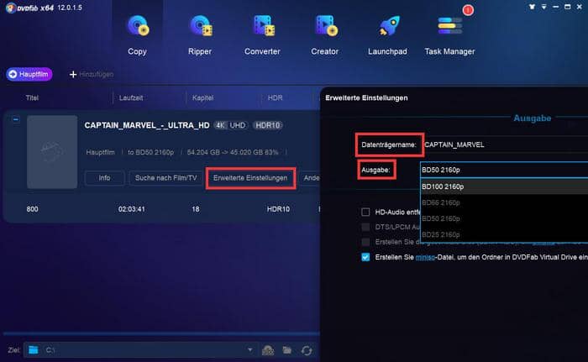588x362 pixels.
Task: Open the Ausgabe combo box showing BD50 2160p
Action: pos(504,170)
